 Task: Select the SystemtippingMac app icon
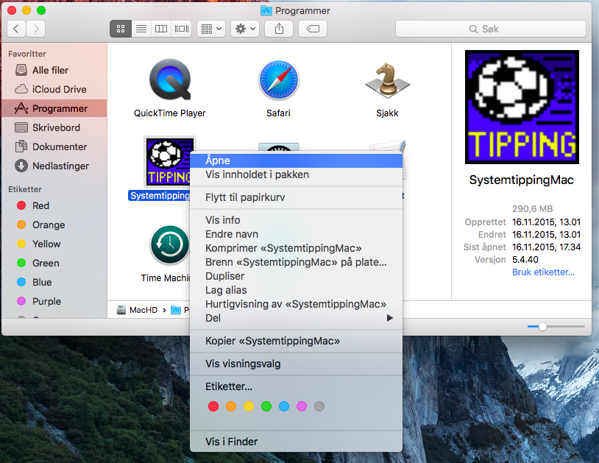pos(168,163)
